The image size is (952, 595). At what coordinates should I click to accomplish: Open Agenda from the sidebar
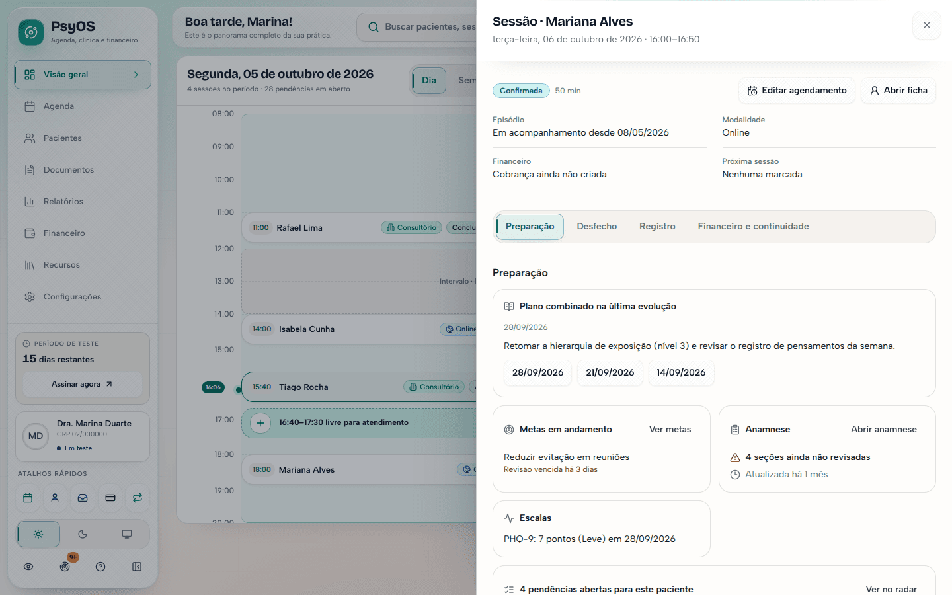pyautogui.click(x=83, y=106)
